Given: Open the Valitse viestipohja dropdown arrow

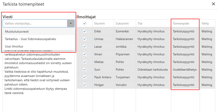Looking at the screenshot, I should pyautogui.click(x=71, y=24).
